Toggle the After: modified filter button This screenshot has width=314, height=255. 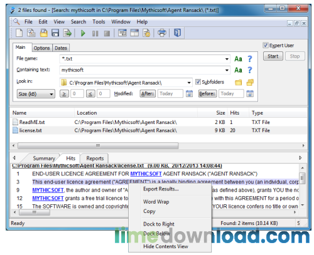coord(148,93)
